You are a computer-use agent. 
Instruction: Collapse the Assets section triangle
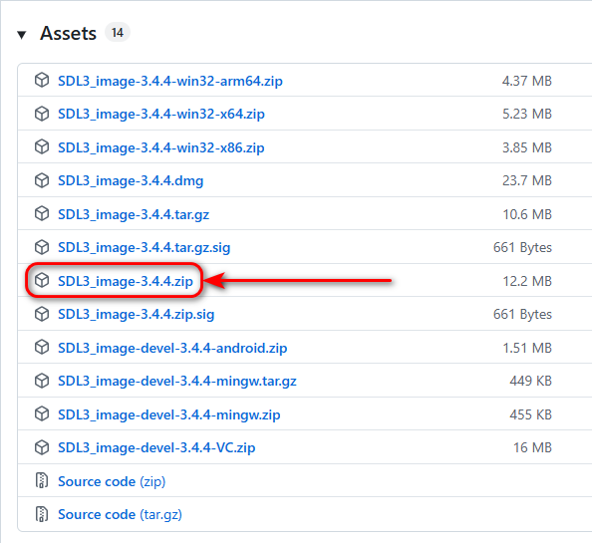pyautogui.click(x=22, y=35)
